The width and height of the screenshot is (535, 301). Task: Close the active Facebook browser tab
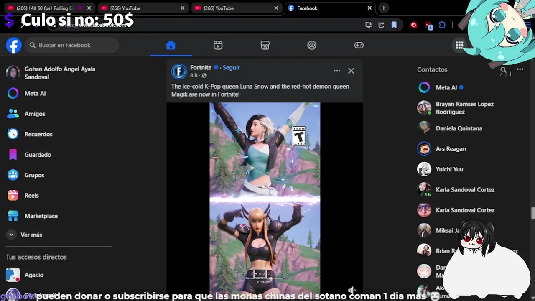pyautogui.click(x=369, y=8)
